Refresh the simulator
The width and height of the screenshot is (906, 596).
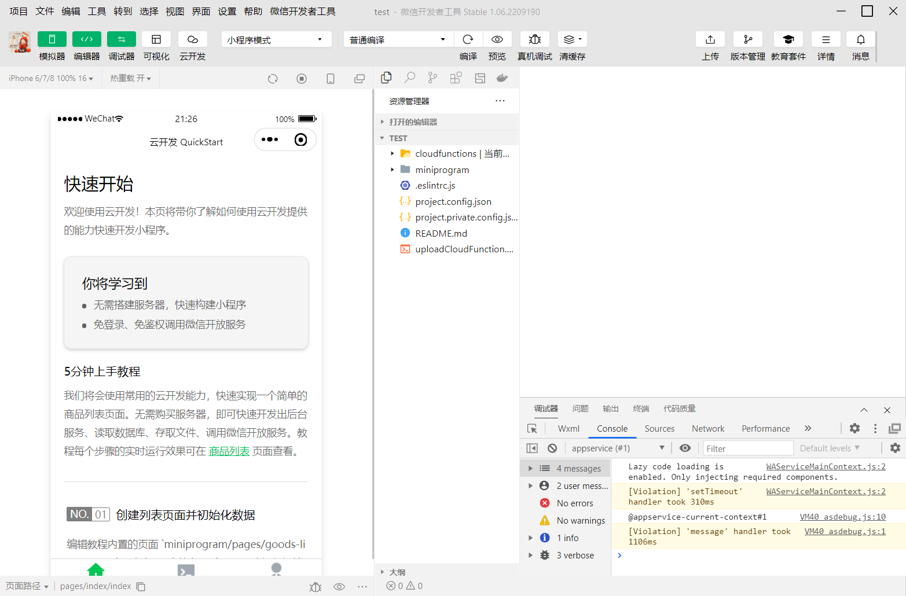[273, 79]
